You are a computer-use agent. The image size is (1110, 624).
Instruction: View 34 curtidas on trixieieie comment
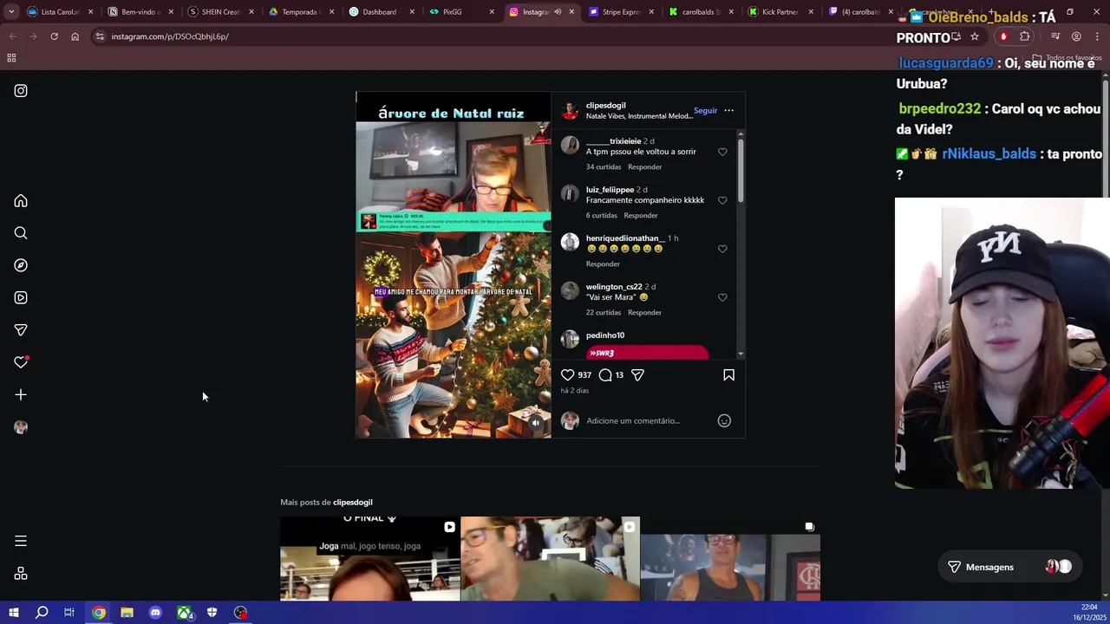(604, 166)
